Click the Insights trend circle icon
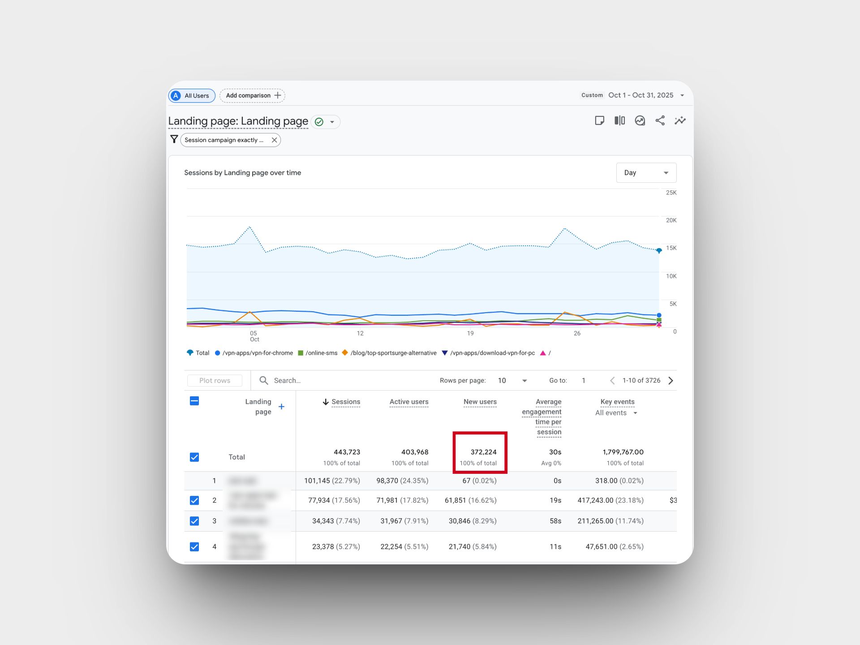Image resolution: width=860 pixels, height=645 pixels. coord(640,120)
